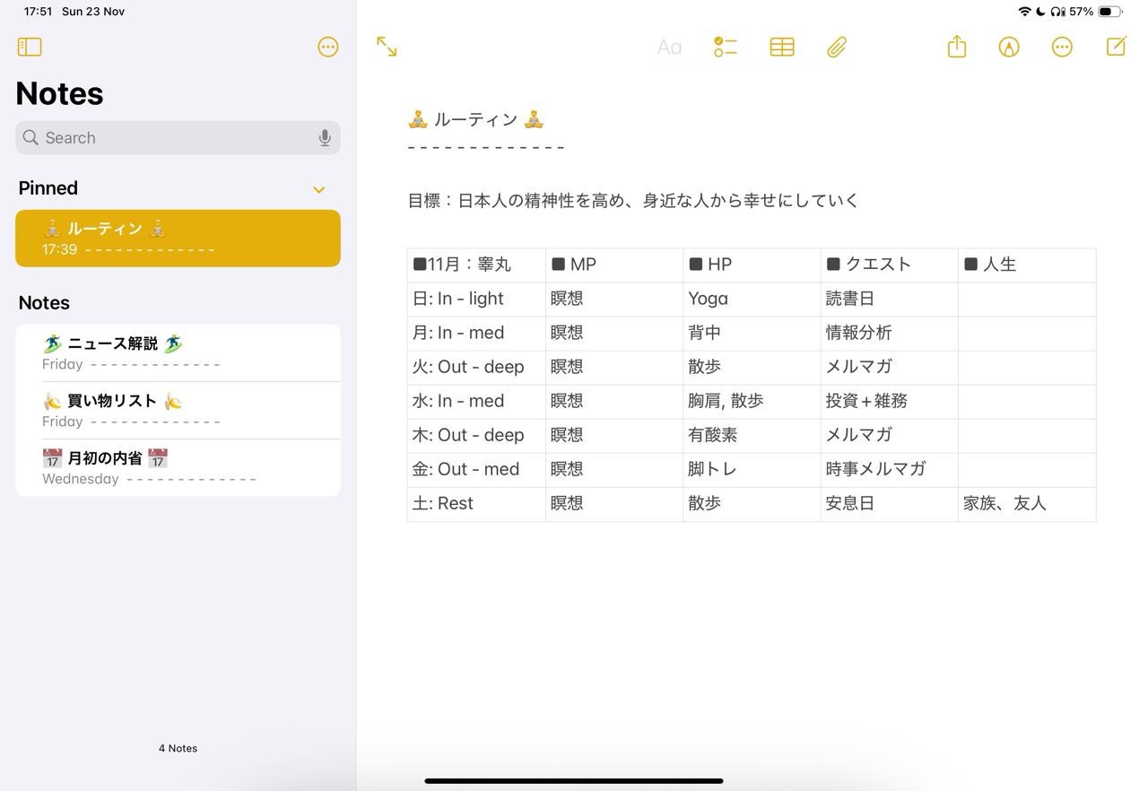
Task: Tap the dictation microphone in search
Action: (325, 138)
